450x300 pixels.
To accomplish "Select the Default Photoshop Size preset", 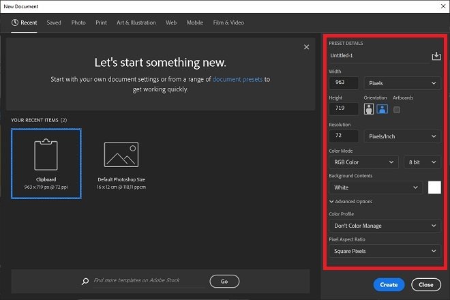I will coord(121,164).
